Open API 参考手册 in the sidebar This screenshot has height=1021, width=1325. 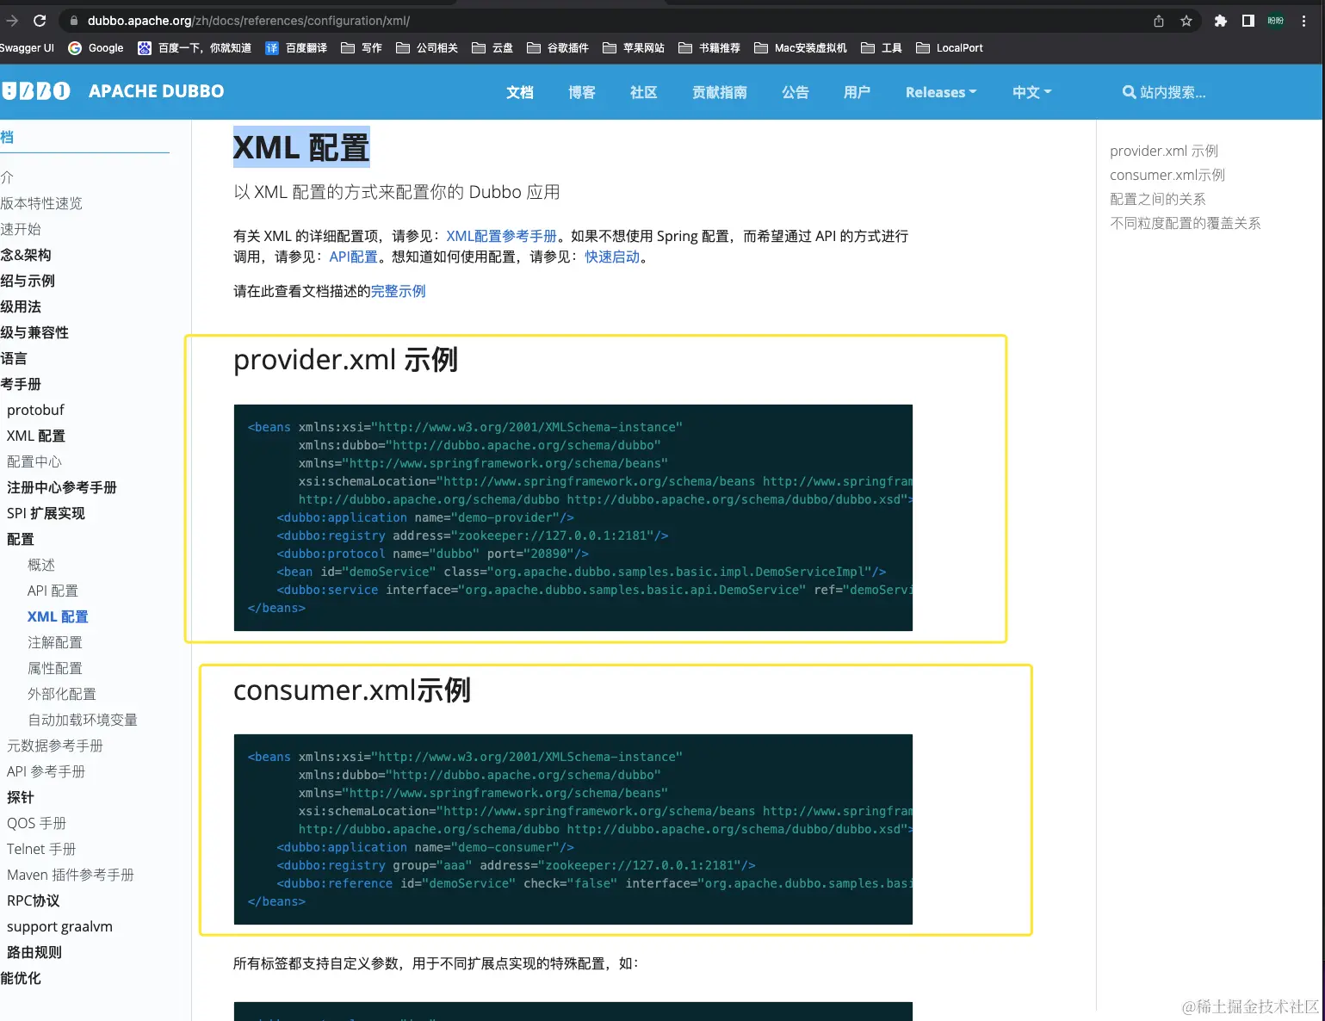(x=46, y=771)
